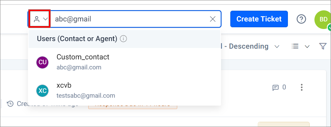Open the BD profile avatar

tap(323, 19)
